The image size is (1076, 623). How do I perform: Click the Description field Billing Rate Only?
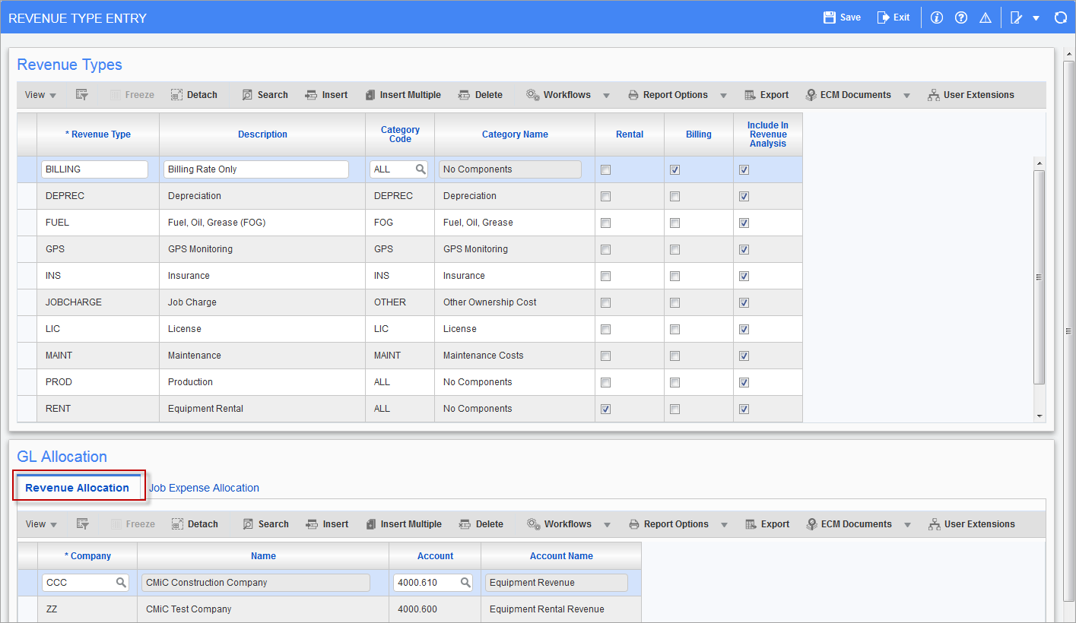(256, 169)
